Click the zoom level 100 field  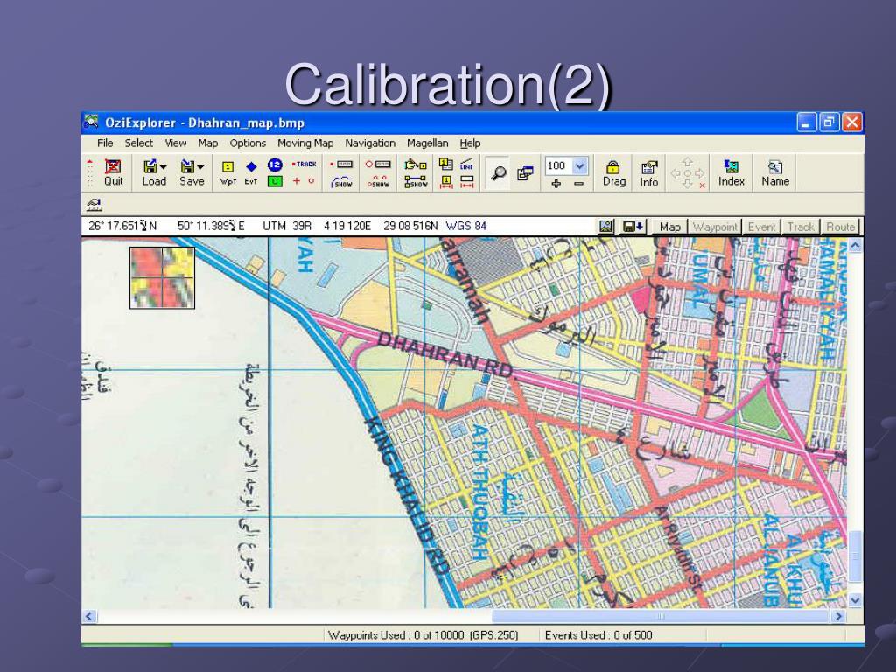tap(557, 165)
